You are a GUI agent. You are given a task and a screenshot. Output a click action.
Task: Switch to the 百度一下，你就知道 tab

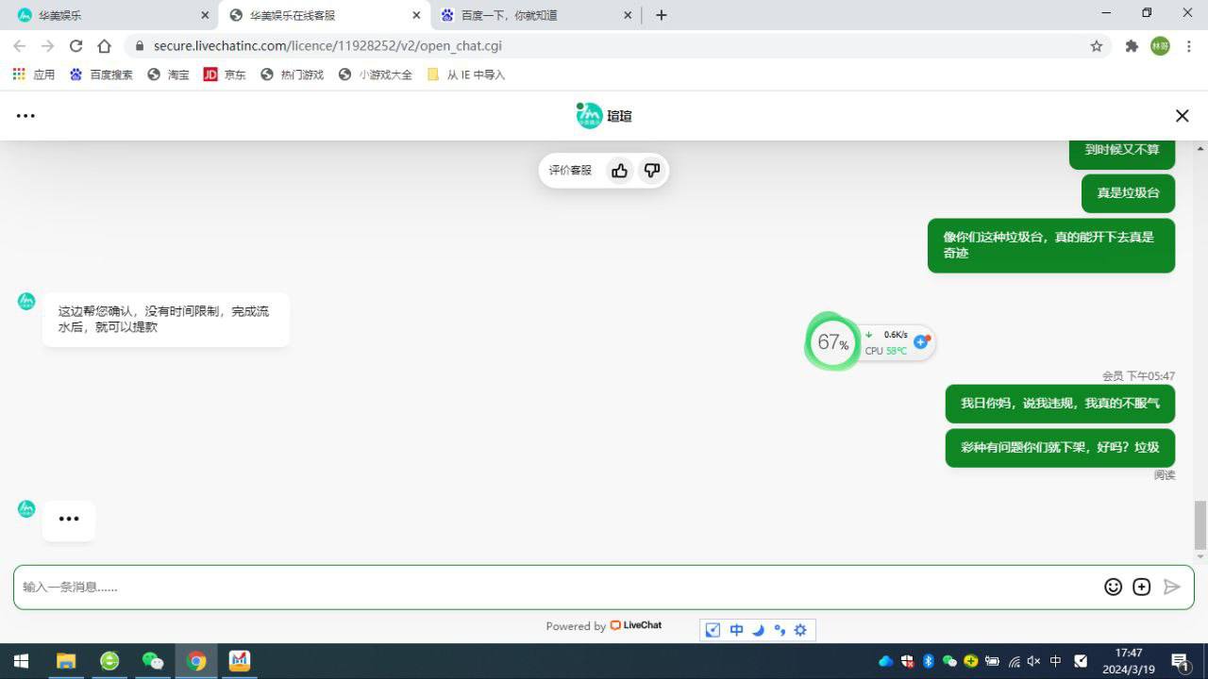pyautogui.click(x=533, y=15)
